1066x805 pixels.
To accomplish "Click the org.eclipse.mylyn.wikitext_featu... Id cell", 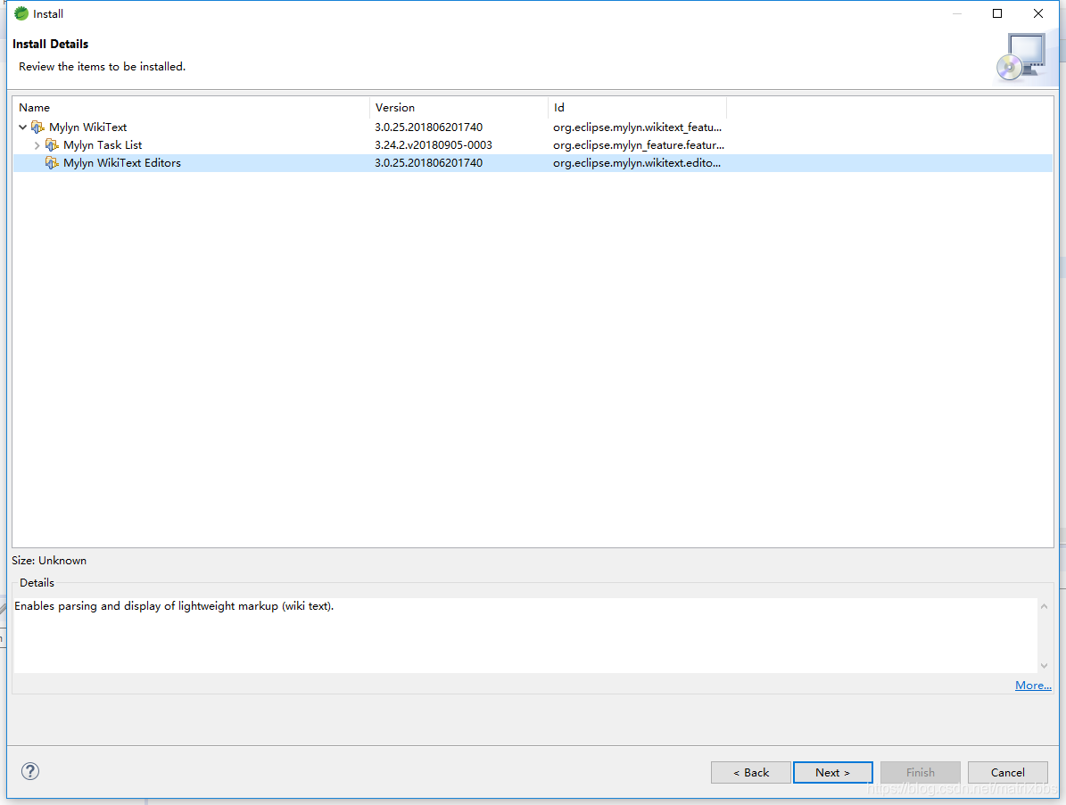I will point(637,127).
